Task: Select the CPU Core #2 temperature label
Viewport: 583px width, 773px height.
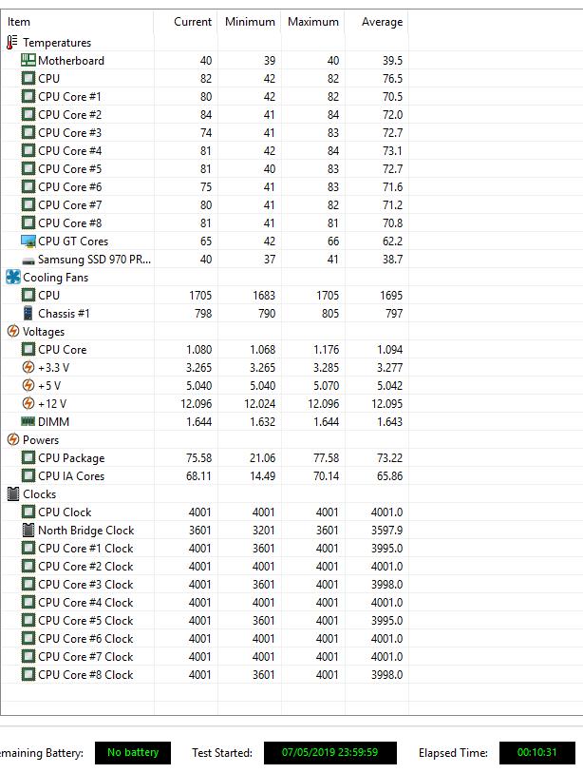Action: pos(70,114)
